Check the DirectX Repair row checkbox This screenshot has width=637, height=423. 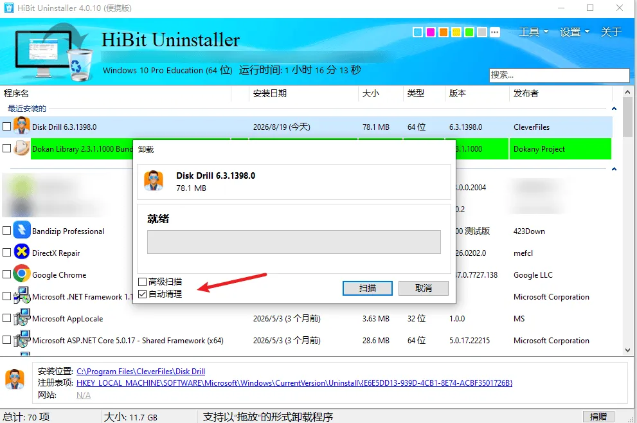pyautogui.click(x=6, y=253)
